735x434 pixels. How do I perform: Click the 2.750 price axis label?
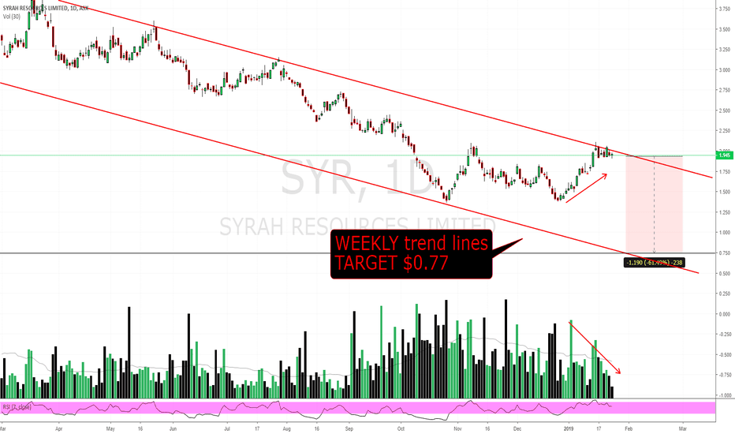pyautogui.click(x=724, y=90)
